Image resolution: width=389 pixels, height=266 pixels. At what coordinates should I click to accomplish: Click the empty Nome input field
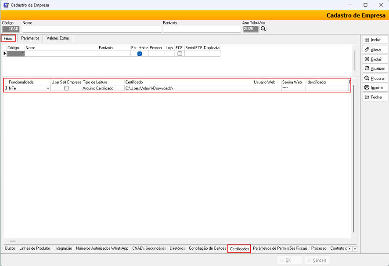pyautogui.click(x=92, y=29)
